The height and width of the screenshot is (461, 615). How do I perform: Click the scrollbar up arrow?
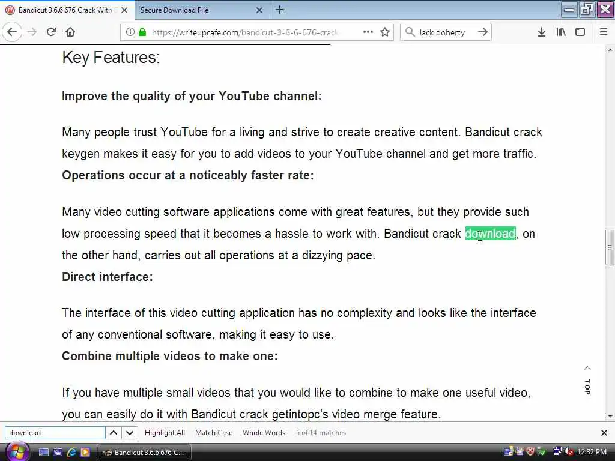pos(610,50)
